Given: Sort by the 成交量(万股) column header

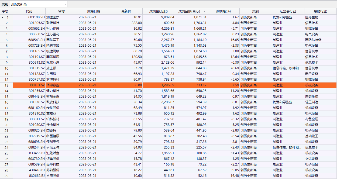Looking at the screenshot, I should (159, 11).
